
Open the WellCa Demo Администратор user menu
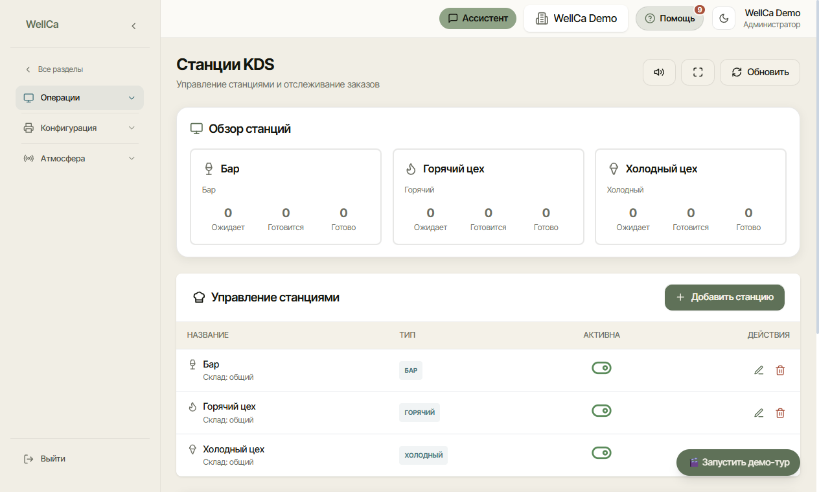[x=772, y=18]
